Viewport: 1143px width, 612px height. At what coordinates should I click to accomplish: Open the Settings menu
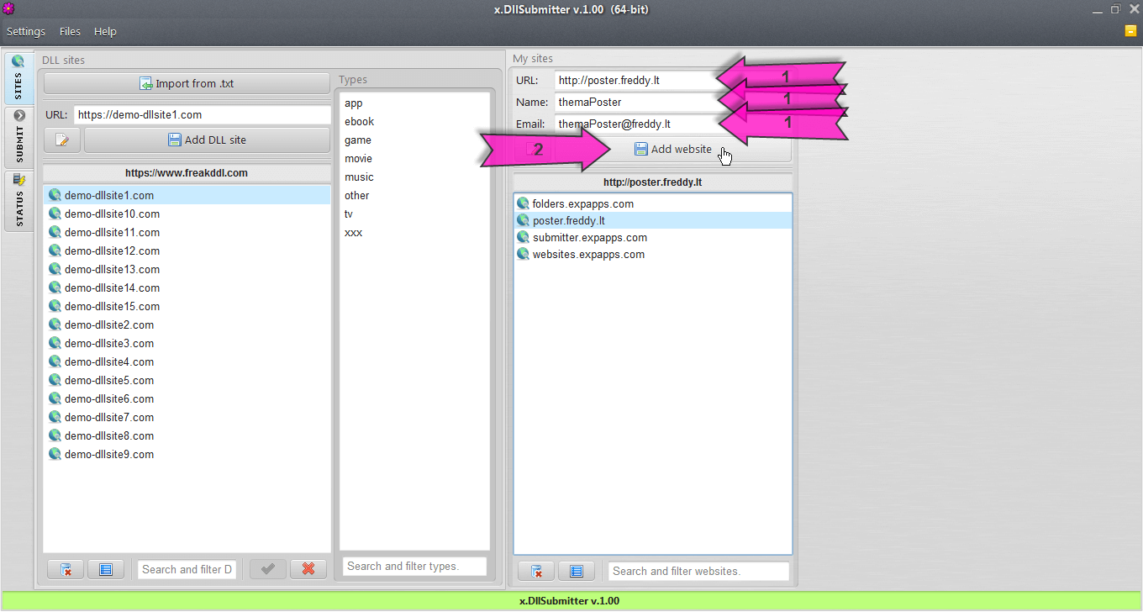click(x=26, y=31)
